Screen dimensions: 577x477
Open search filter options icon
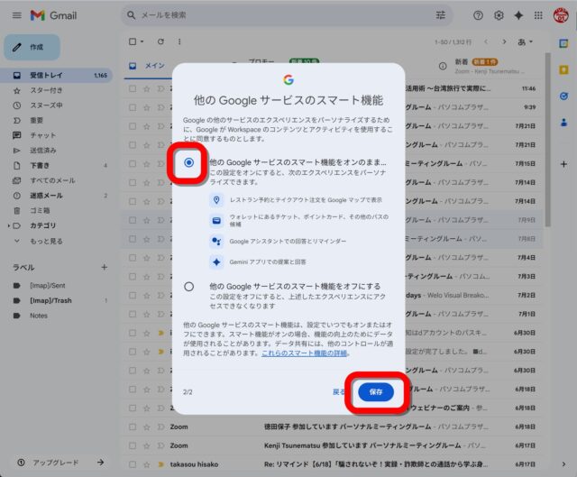(x=441, y=15)
